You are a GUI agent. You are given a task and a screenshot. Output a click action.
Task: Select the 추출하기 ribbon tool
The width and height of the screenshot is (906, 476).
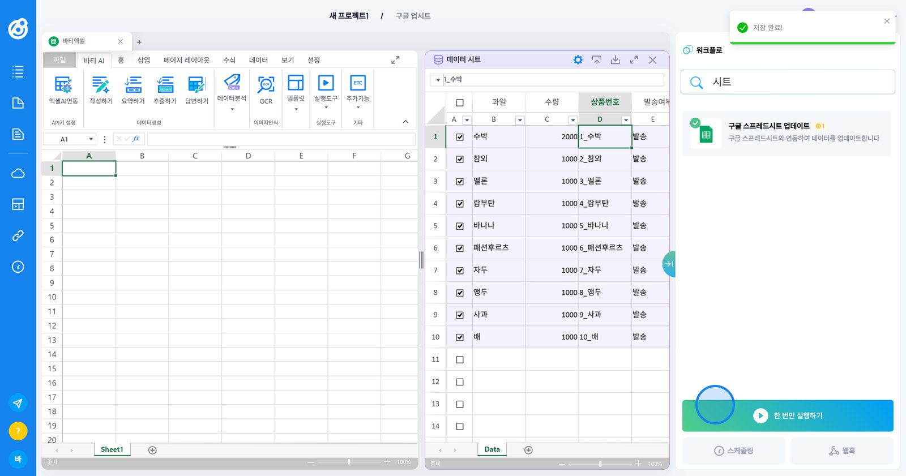pos(165,90)
